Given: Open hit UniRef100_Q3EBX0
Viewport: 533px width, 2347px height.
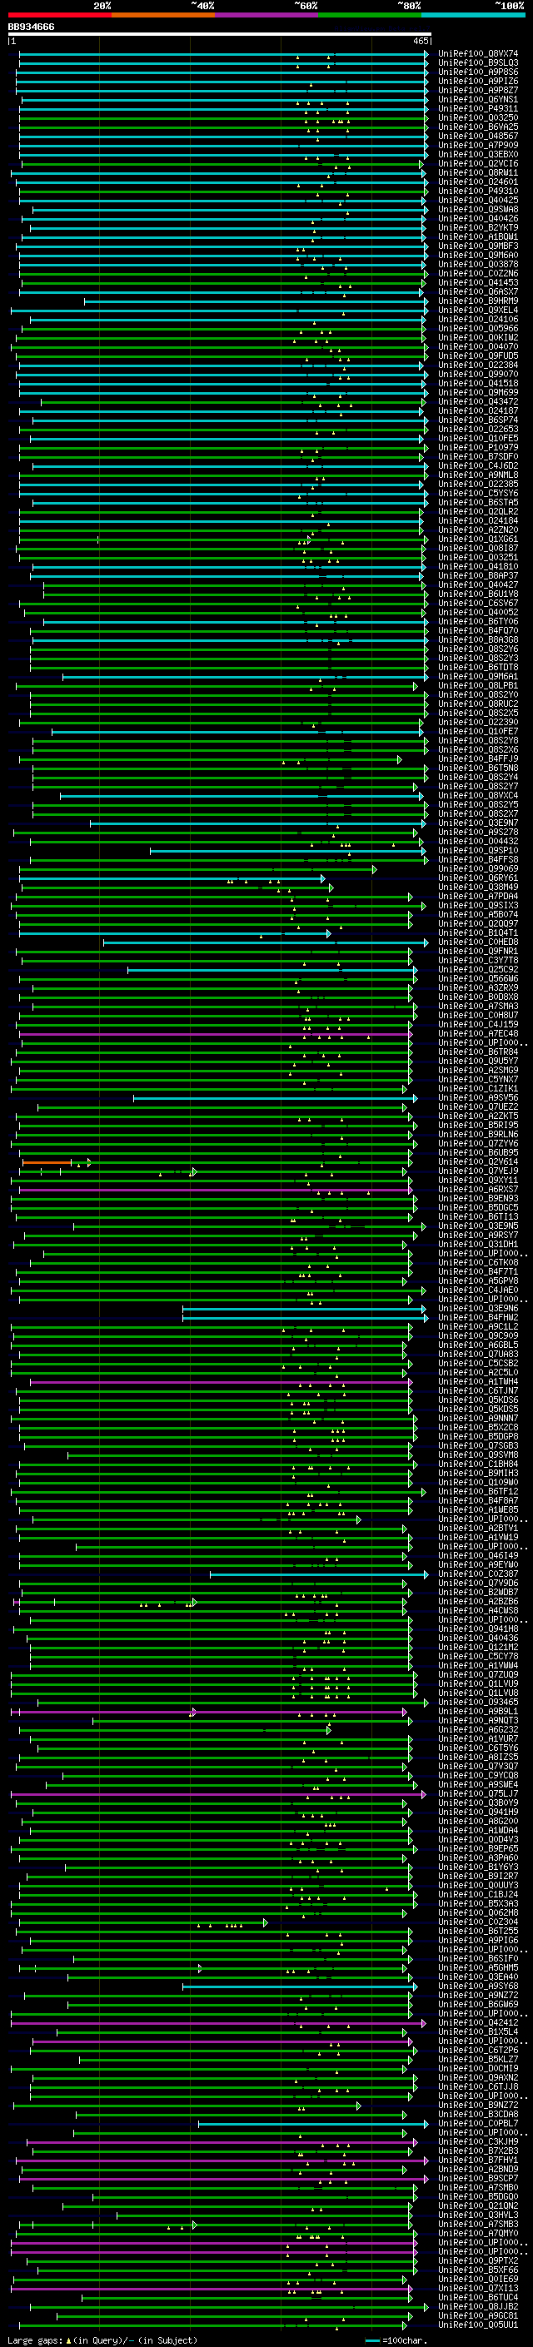Looking at the screenshot, I should [478, 155].
